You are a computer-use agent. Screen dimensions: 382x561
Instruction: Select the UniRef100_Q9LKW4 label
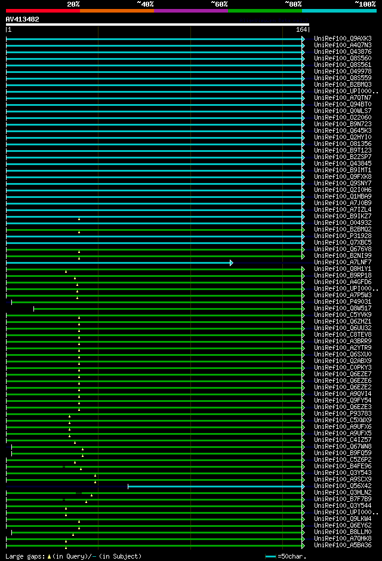[343, 519]
